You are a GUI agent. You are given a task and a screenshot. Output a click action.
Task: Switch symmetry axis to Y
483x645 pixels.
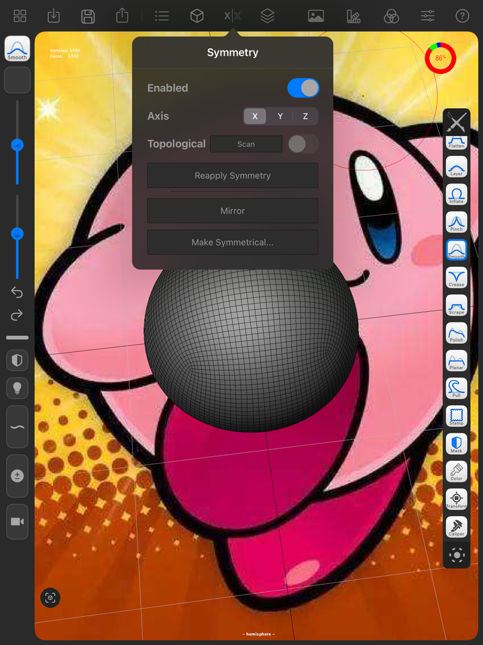[280, 116]
